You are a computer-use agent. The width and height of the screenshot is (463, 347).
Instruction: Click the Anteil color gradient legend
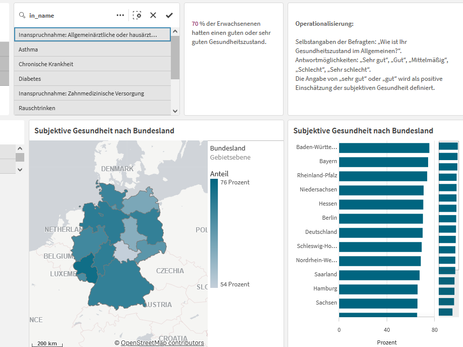click(x=214, y=233)
